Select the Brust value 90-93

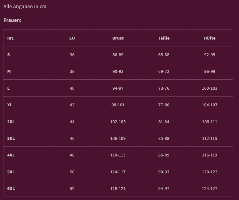click(x=118, y=71)
